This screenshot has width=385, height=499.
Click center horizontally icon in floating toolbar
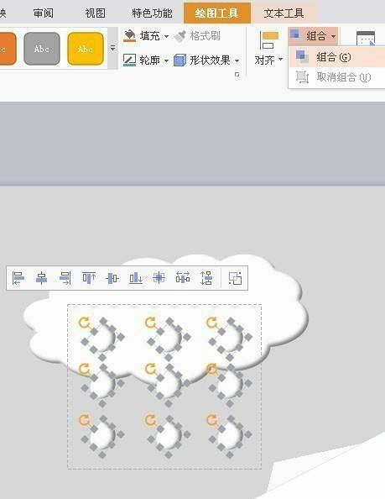click(41, 278)
